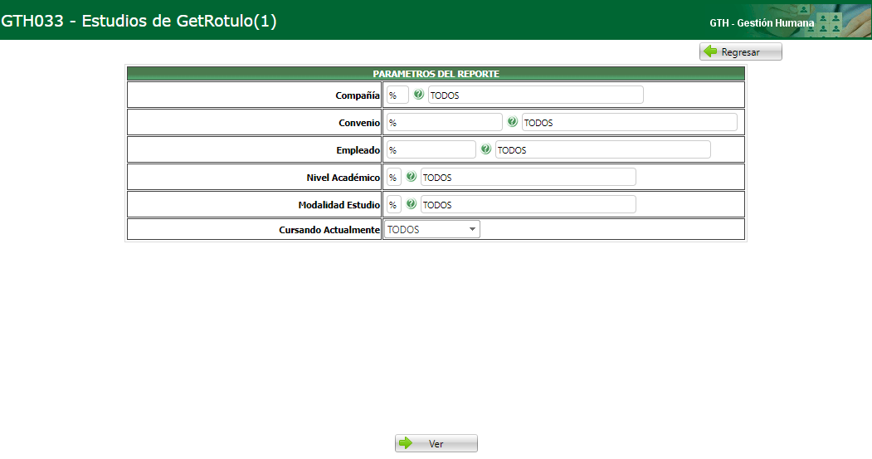Open the Compañía lookup help icon
Screen dimensions: 872x459
[x=418, y=95]
